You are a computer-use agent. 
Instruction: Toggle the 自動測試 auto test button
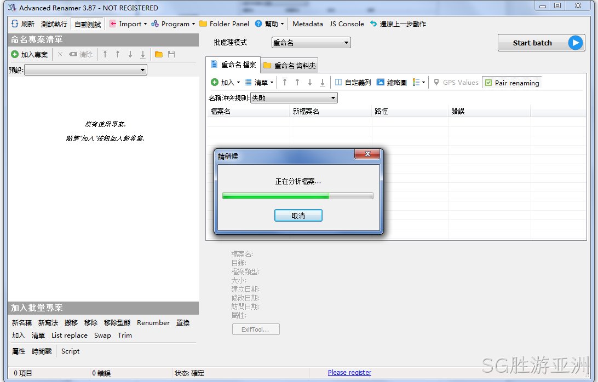(x=88, y=24)
